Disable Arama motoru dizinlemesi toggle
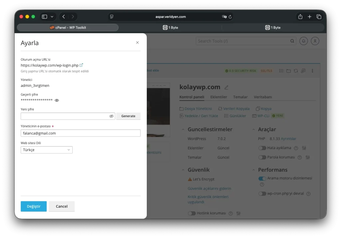 [262, 179]
